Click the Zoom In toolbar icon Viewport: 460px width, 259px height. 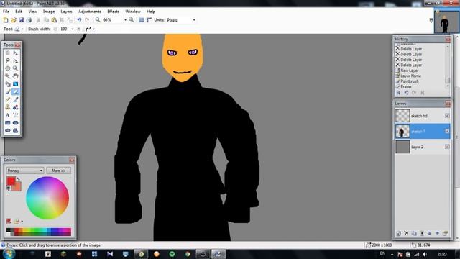132,20
